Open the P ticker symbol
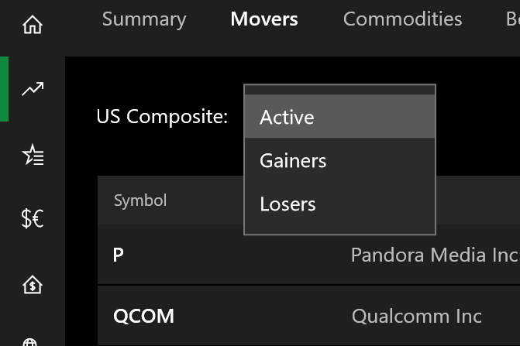This screenshot has height=346, width=520. point(118,255)
